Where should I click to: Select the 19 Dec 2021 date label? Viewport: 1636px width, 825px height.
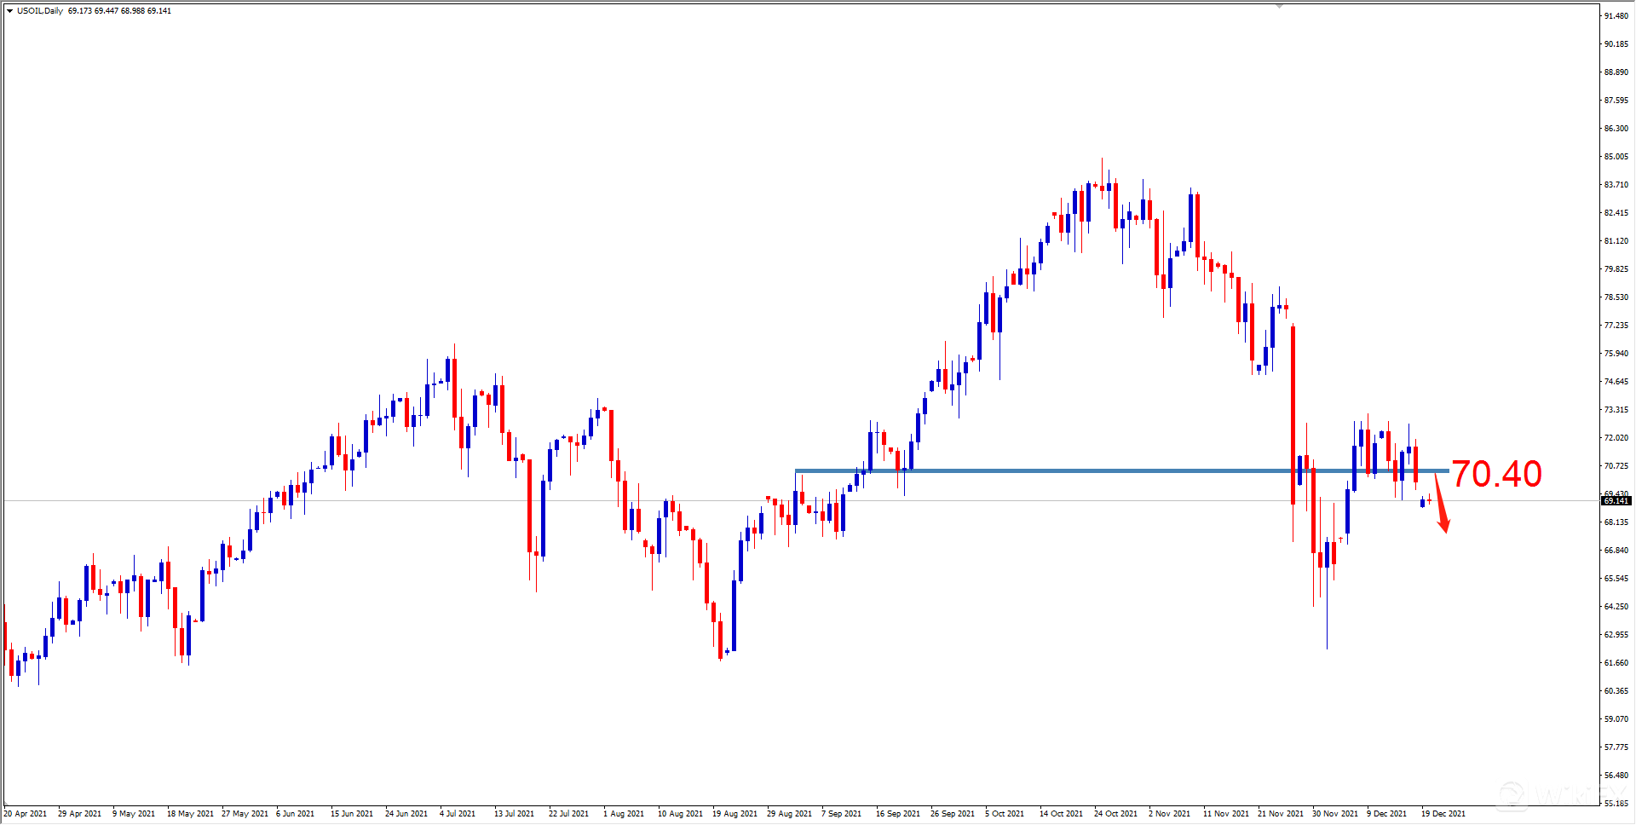pyautogui.click(x=1443, y=813)
